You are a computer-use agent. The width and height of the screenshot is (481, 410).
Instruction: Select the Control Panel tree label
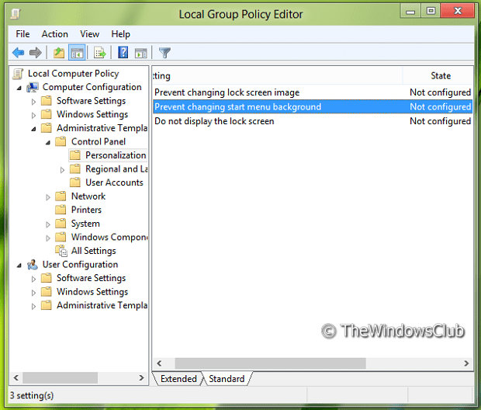pyautogui.click(x=99, y=141)
